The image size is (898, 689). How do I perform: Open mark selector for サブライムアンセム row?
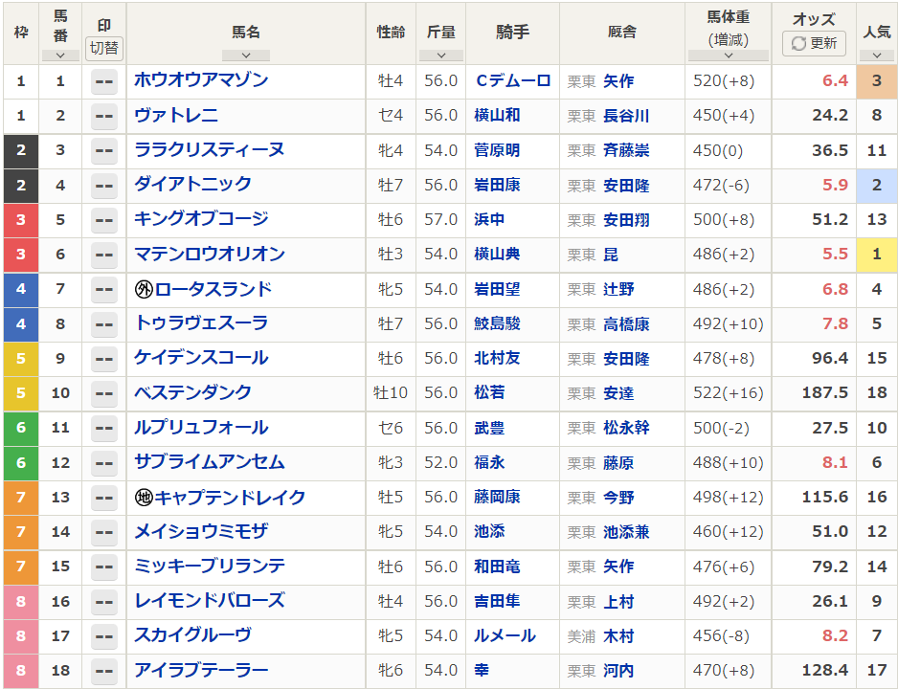[104, 463]
